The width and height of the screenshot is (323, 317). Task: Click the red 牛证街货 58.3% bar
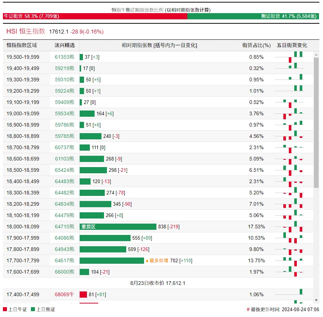95,16
